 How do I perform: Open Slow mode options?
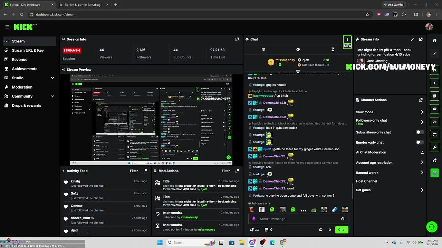coord(390,112)
